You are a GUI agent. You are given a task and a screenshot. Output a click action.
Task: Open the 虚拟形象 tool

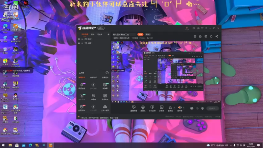(82, 97)
